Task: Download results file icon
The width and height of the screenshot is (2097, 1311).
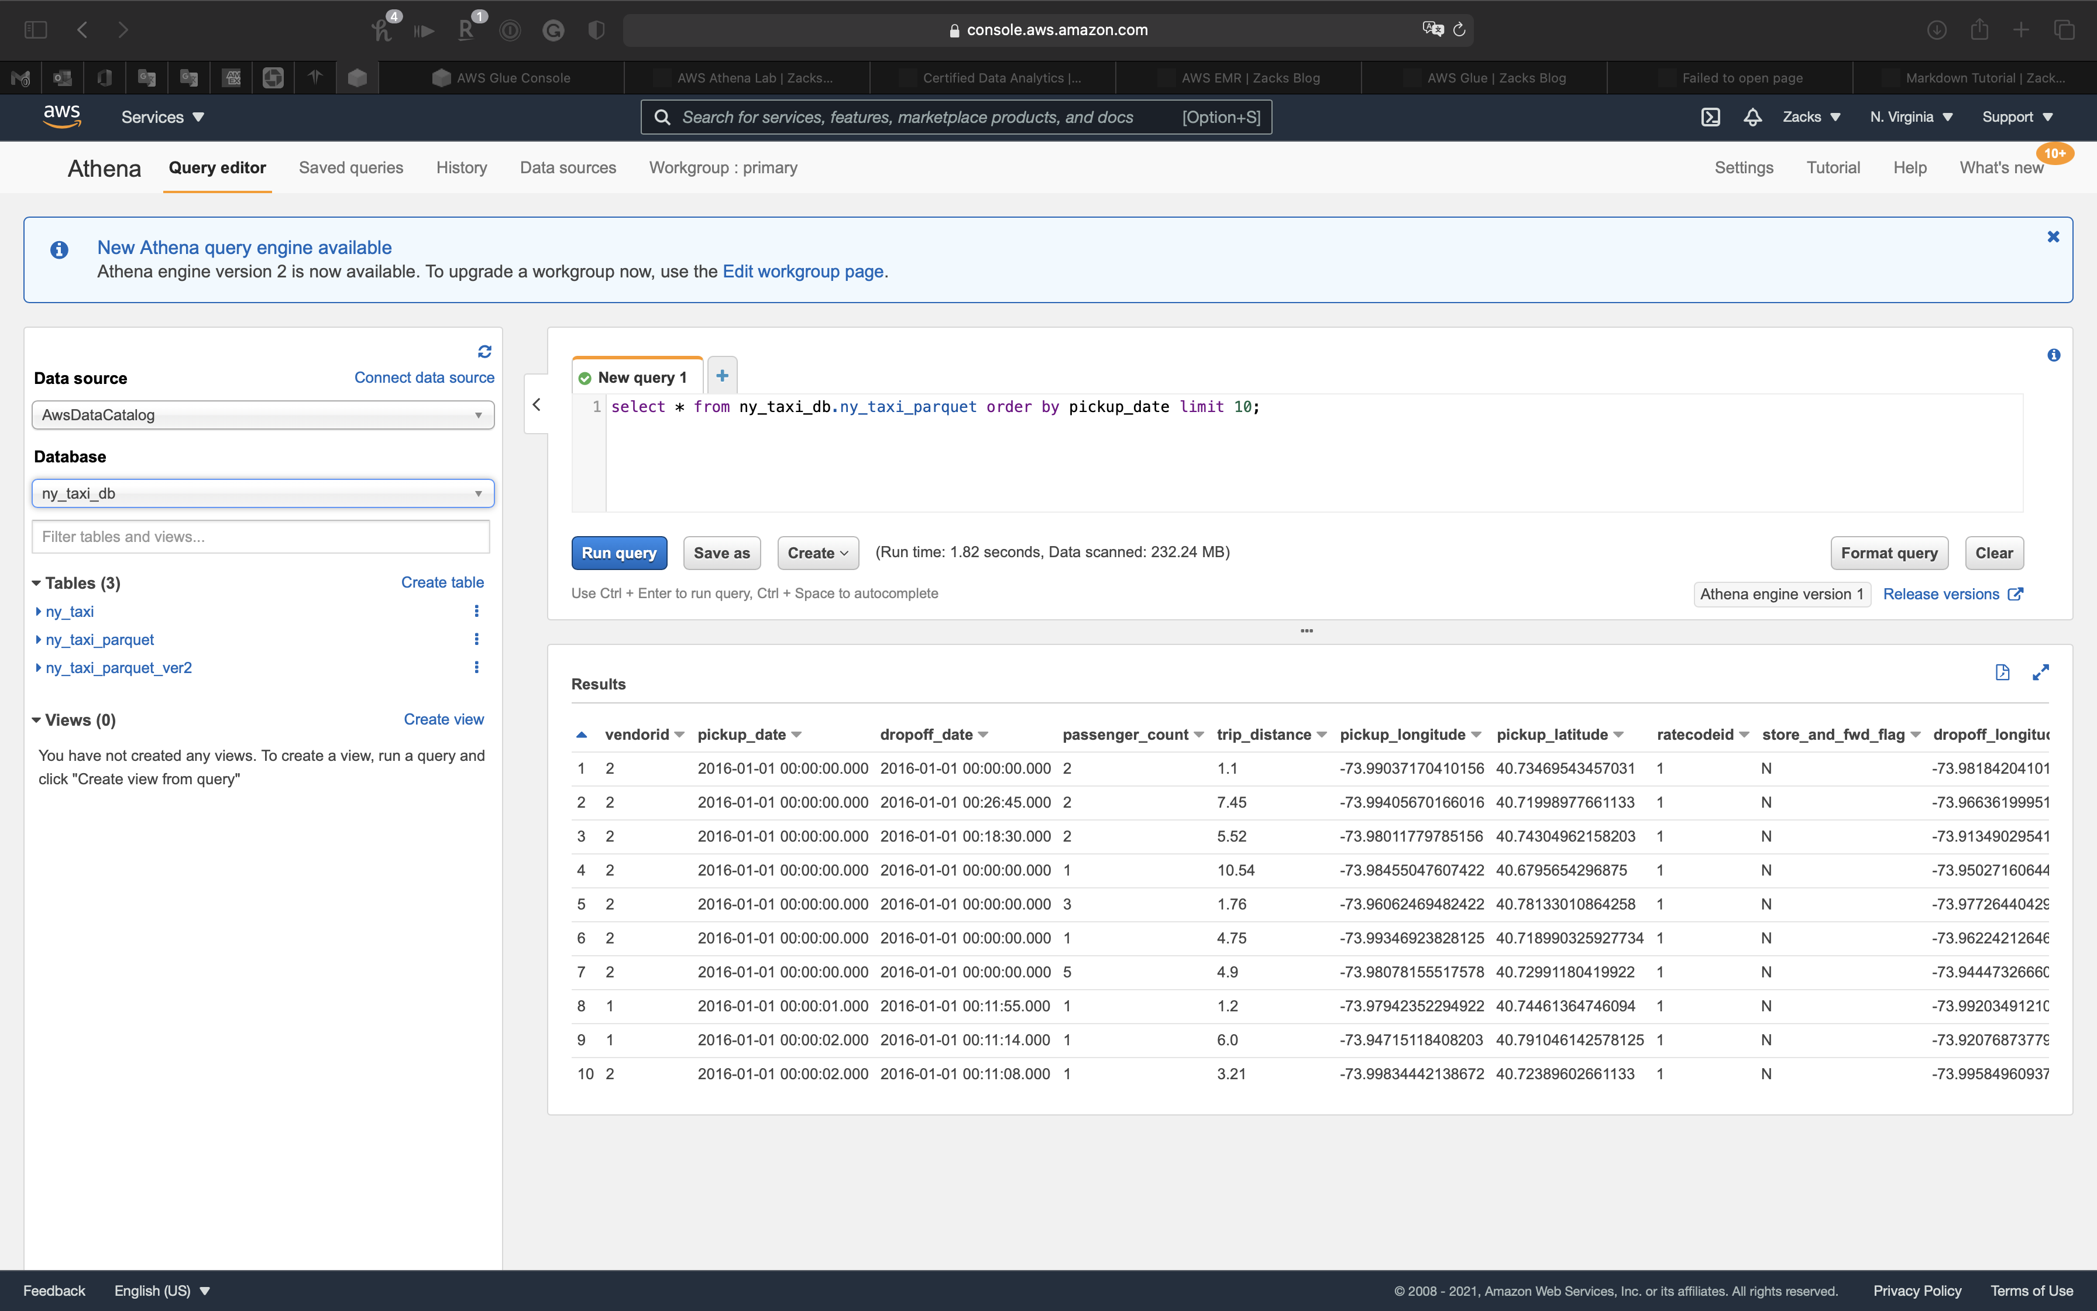Action: (2002, 672)
